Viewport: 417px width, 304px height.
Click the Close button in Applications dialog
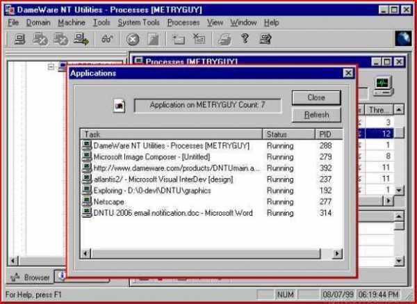(x=316, y=97)
